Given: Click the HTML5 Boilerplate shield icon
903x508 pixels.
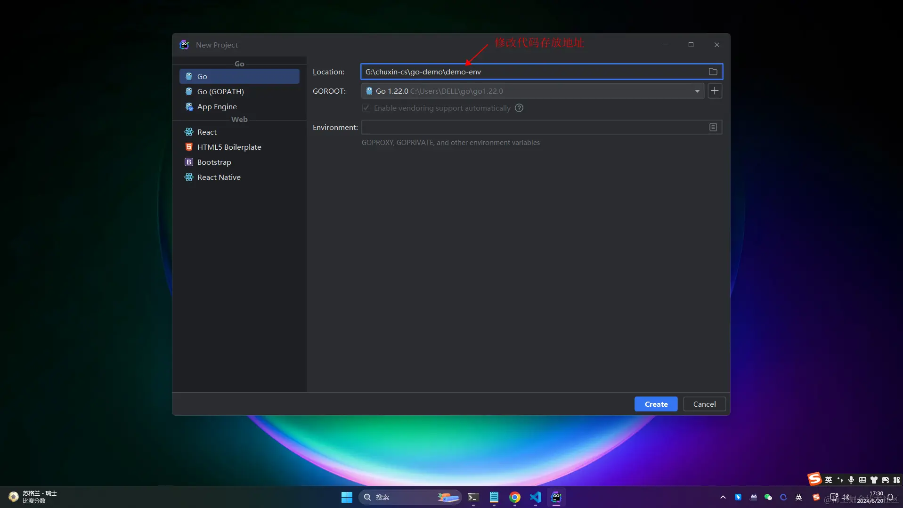Looking at the screenshot, I should (x=189, y=147).
